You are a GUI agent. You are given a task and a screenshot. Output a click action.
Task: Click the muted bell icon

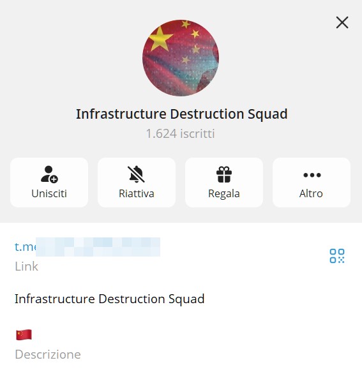tap(137, 174)
